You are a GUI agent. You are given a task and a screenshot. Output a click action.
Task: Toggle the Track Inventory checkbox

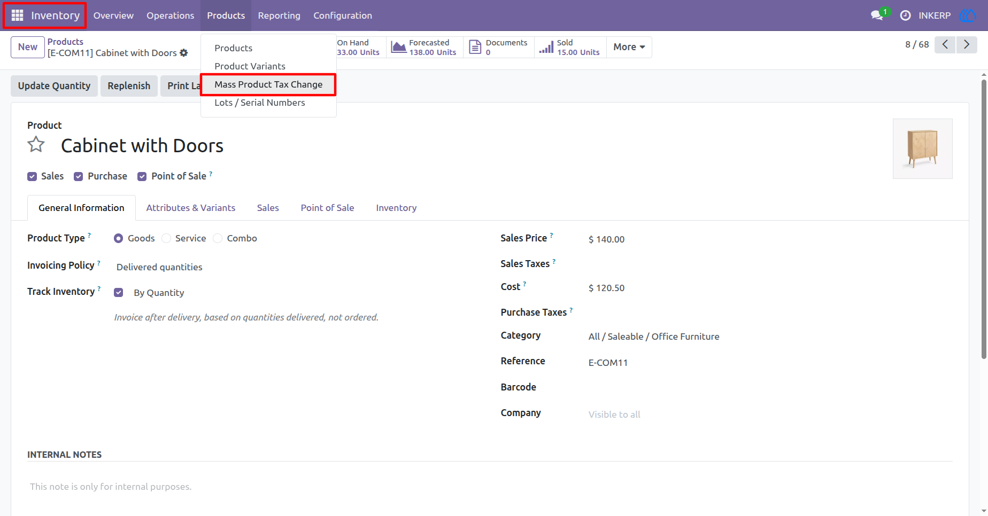(x=119, y=293)
